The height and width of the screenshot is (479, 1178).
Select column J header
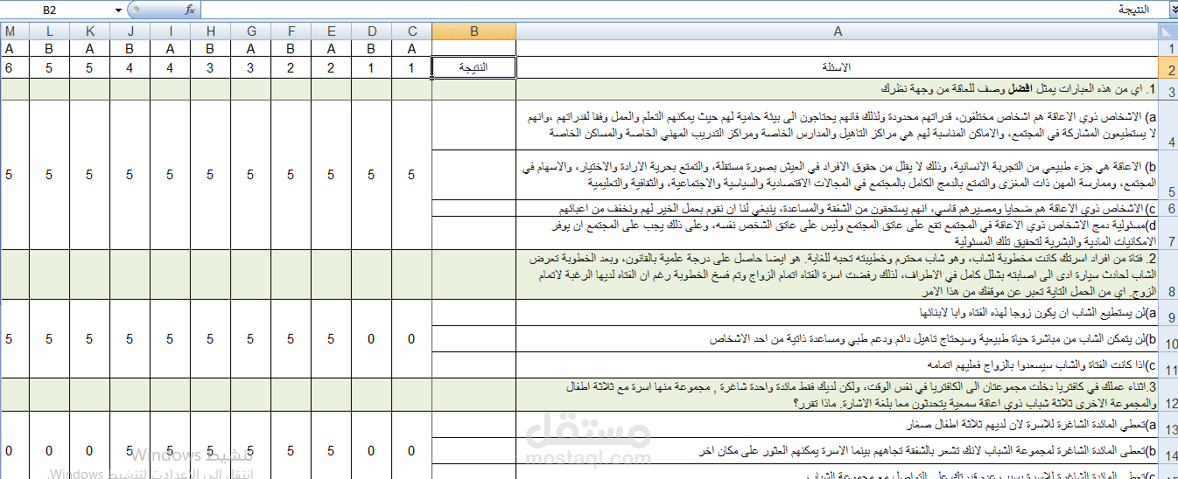point(130,31)
